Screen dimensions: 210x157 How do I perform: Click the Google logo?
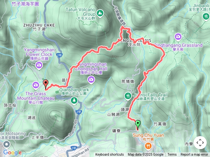12,152
